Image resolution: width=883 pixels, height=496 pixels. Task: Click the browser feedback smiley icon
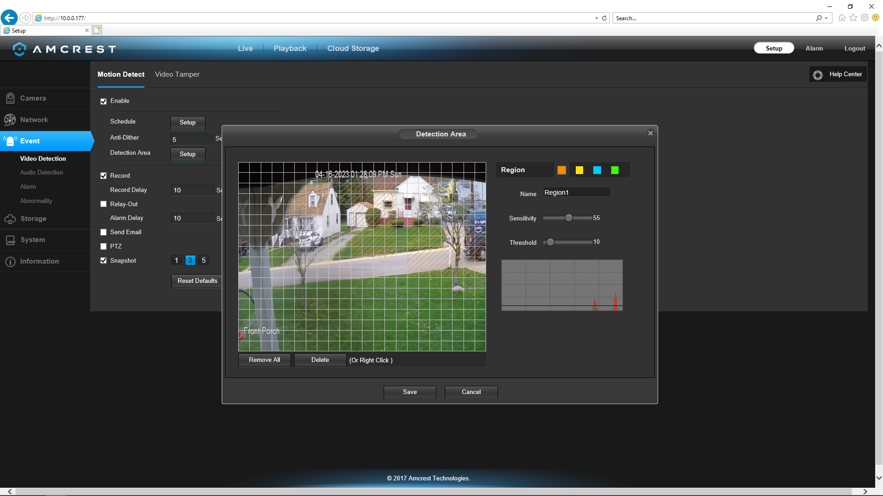pyautogui.click(x=876, y=18)
